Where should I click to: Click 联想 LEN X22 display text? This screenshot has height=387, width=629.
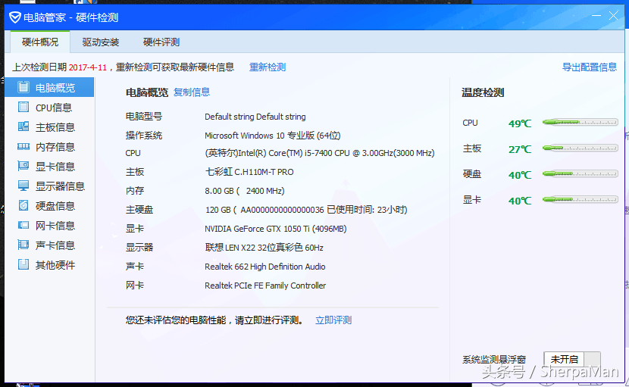coord(264,248)
